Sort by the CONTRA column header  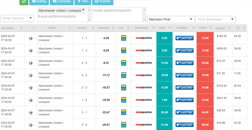click(205, 28)
